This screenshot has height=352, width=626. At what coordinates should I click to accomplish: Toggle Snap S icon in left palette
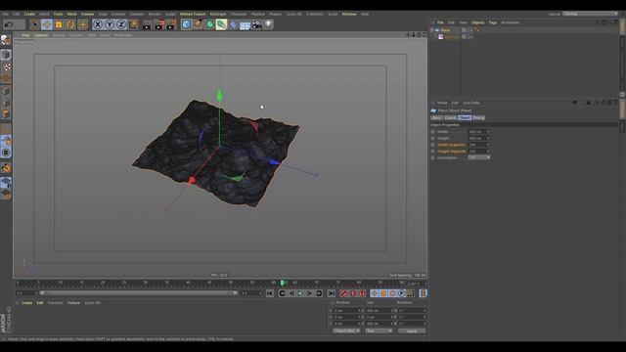coord(6,153)
